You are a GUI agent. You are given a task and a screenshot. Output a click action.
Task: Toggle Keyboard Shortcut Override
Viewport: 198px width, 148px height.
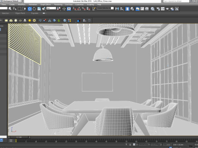pyautogui.click(x=69, y=9)
